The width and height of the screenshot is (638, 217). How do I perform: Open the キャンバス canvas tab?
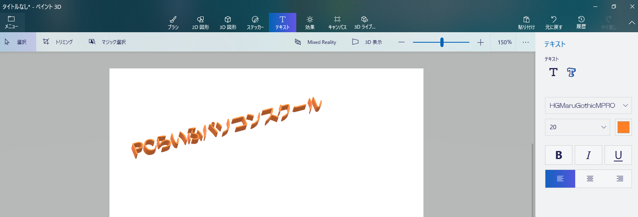[x=337, y=23]
